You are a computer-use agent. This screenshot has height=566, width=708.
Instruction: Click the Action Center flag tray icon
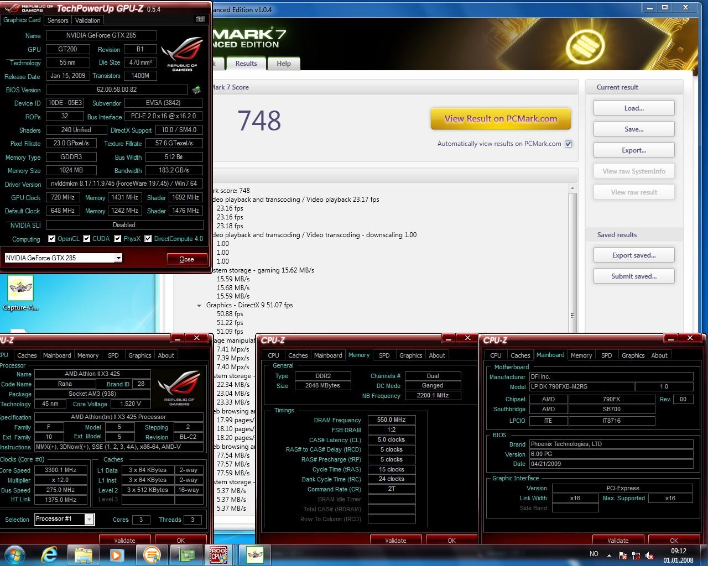(623, 555)
